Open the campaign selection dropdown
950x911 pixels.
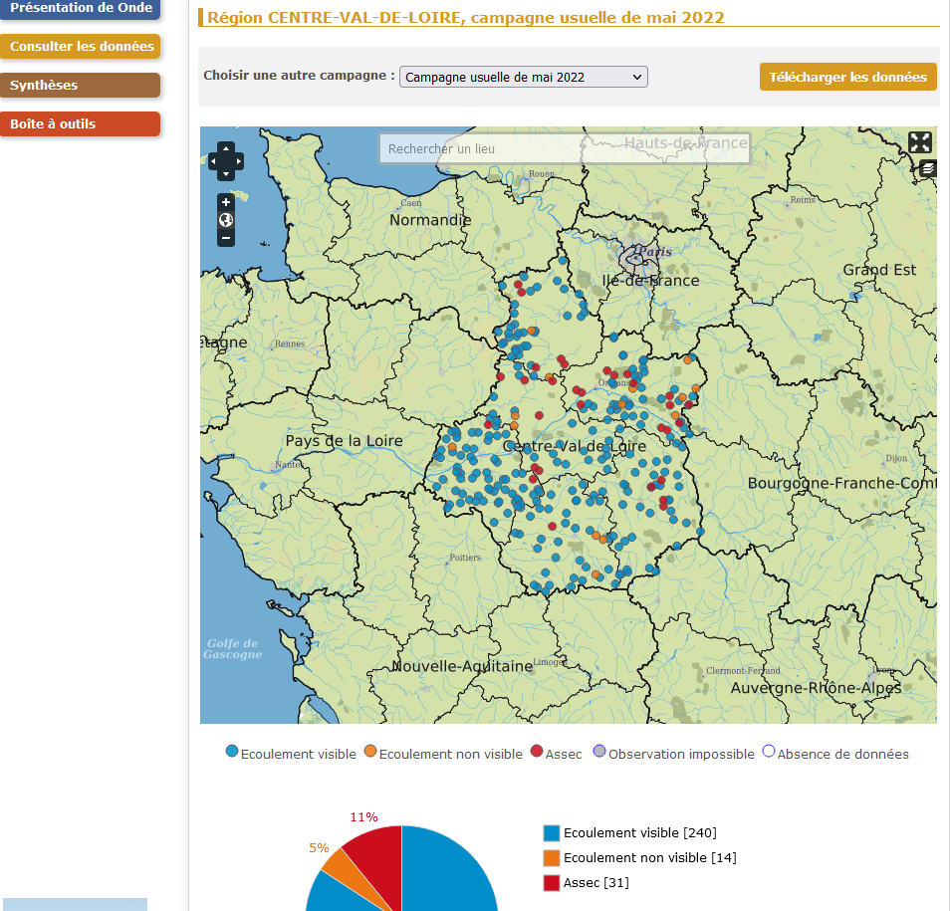pos(524,77)
